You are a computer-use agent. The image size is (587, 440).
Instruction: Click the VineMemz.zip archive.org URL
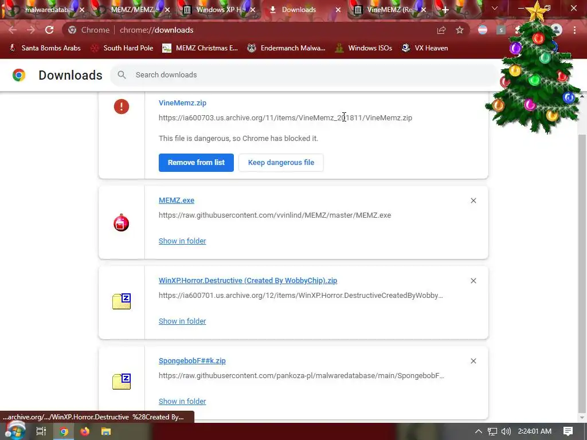285,118
